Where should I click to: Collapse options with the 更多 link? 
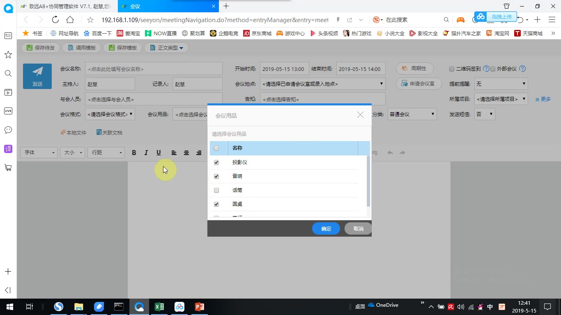(543, 99)
